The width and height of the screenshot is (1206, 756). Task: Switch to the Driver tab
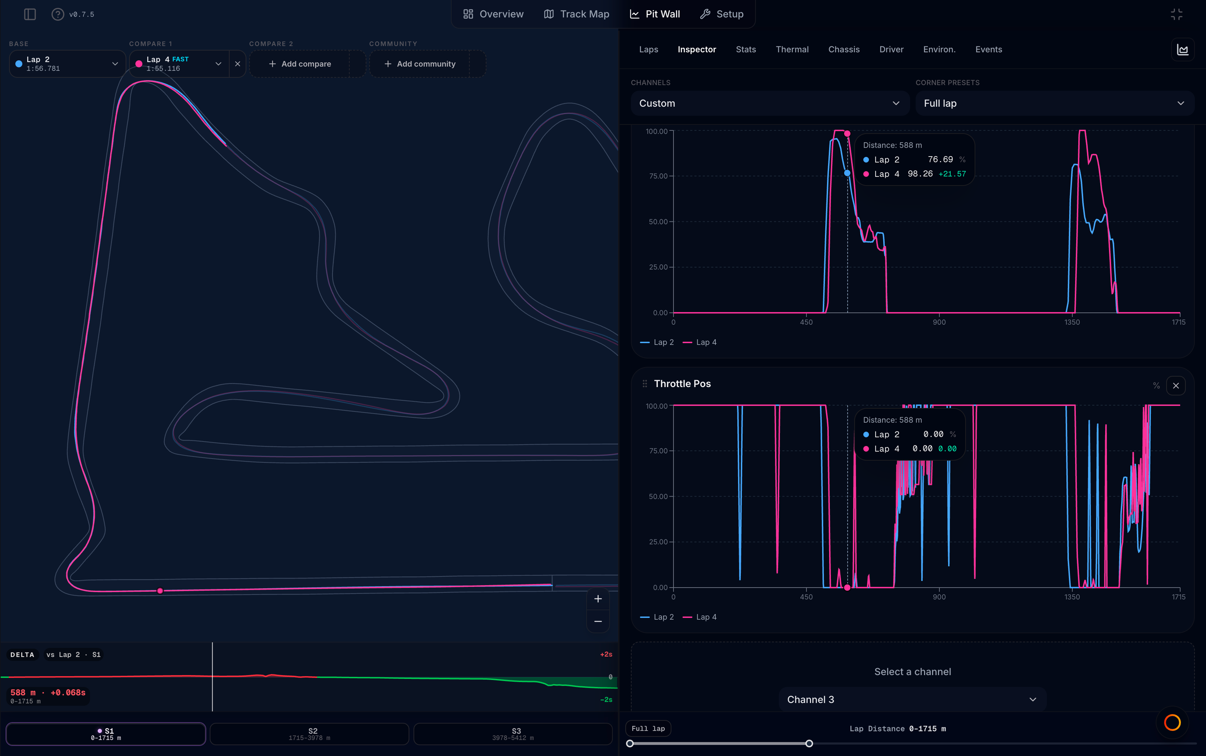pos(891,50)
